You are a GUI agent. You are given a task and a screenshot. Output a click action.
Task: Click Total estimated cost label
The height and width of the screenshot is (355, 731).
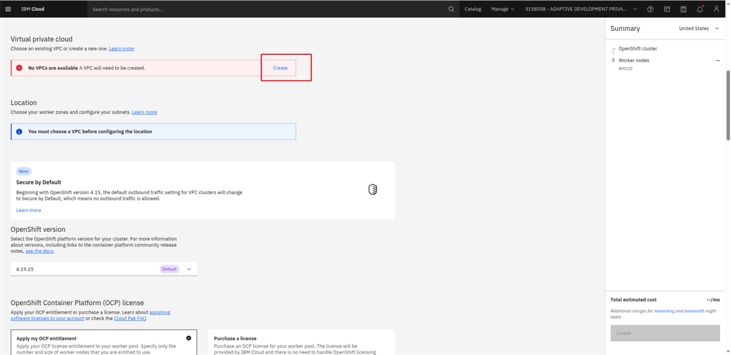point(634,300)
